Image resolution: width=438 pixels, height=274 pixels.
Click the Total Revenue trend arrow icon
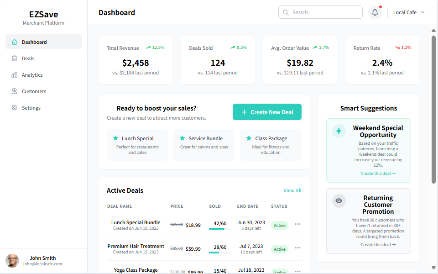tap(148, 47)
